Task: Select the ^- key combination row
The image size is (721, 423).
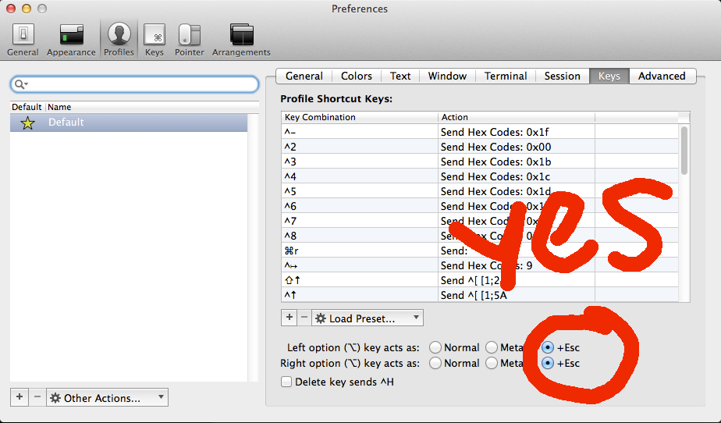Action: 480,132
